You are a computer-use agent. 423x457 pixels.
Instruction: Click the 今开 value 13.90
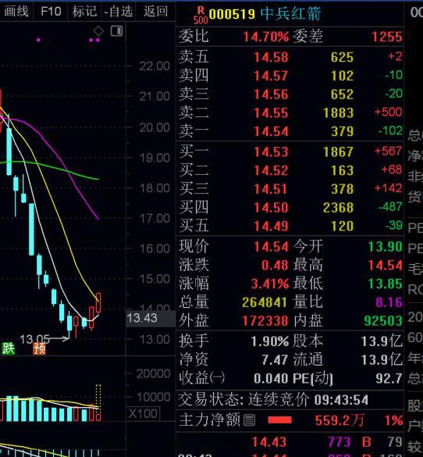click(x=386, y=247)
